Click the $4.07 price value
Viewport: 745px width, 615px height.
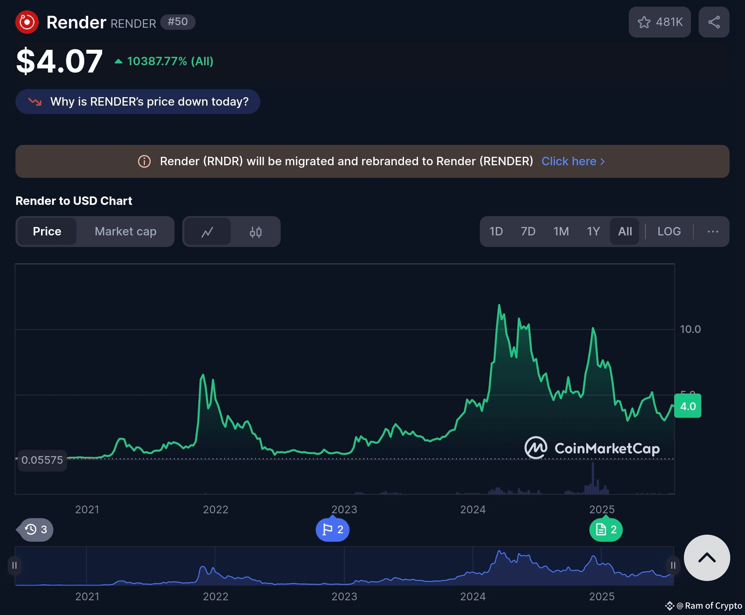(60, 61)
